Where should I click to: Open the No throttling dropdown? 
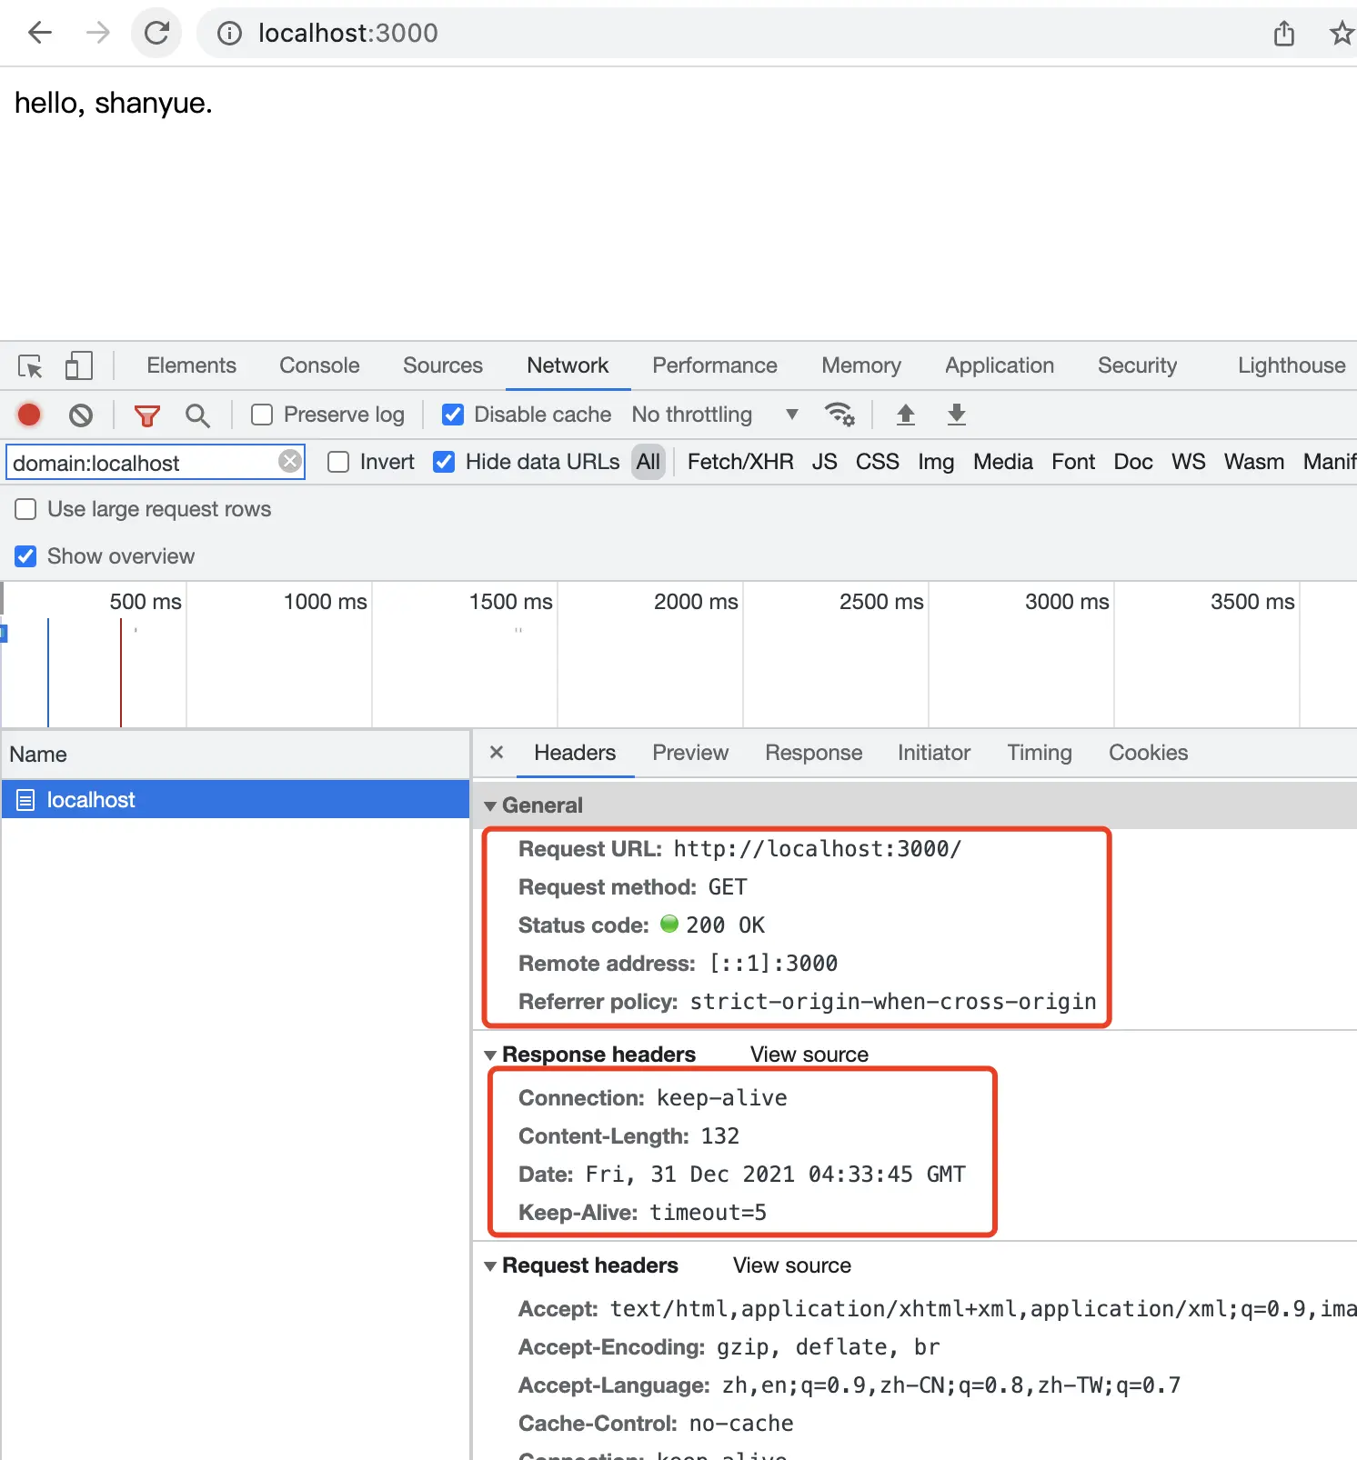[715, 415]
